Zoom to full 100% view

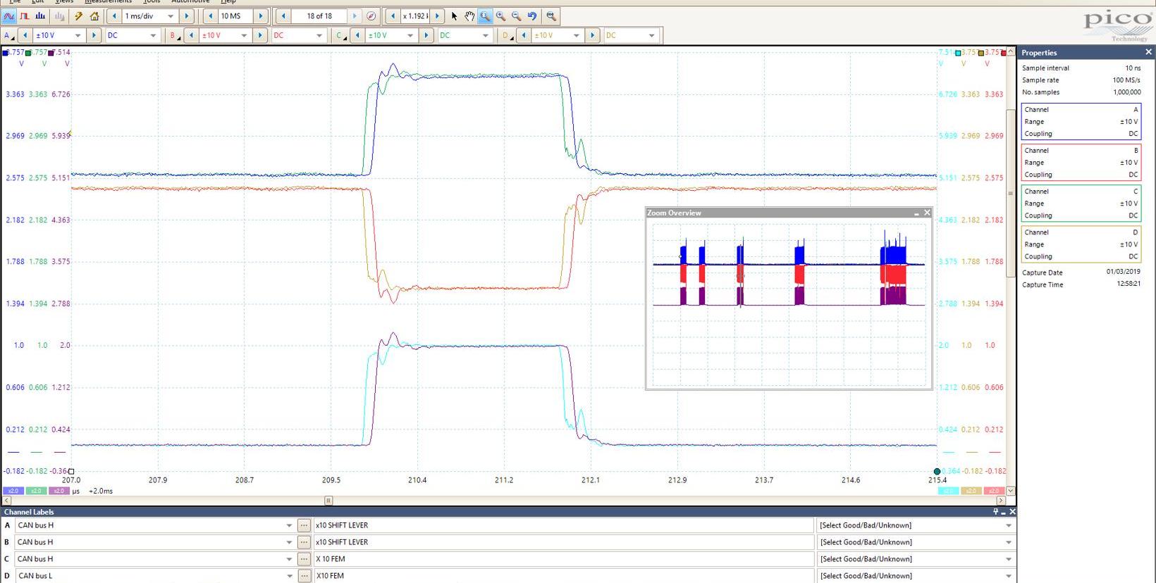(x=551, y=16)
